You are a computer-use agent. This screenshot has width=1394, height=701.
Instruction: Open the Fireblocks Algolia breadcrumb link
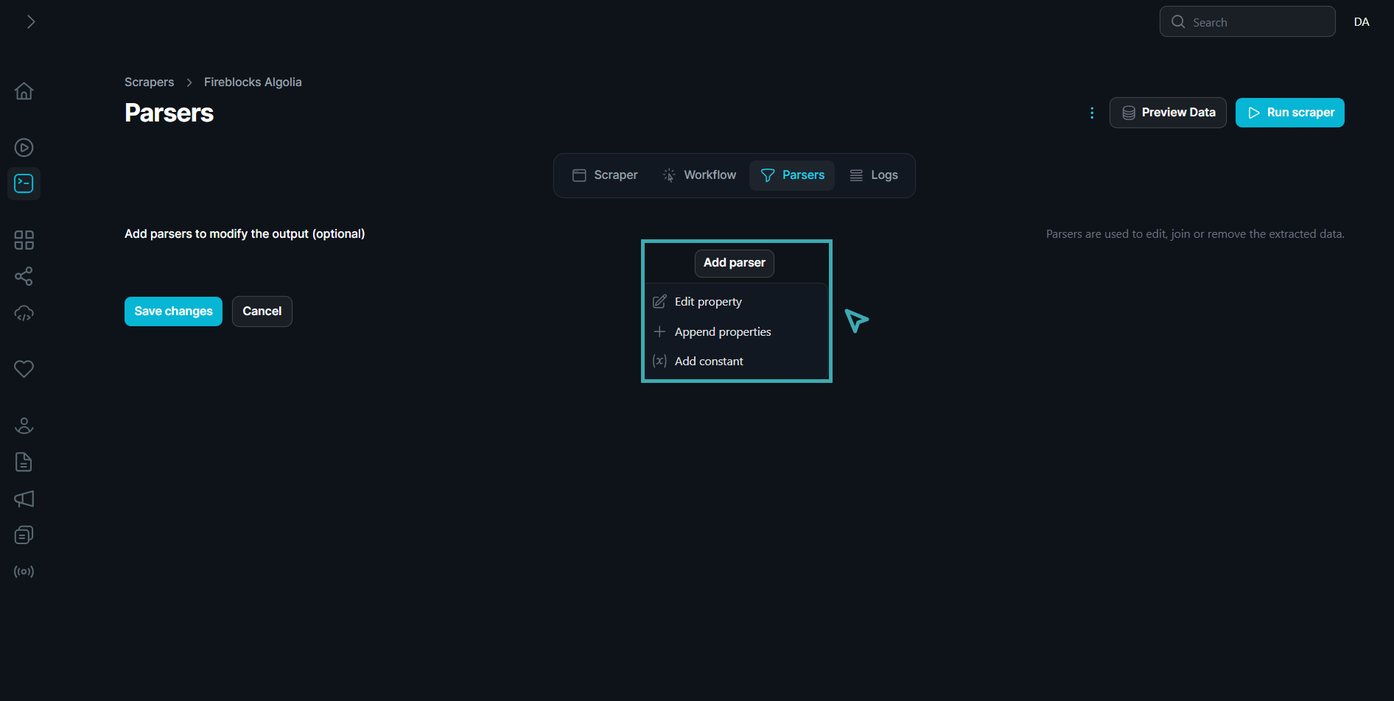[x=253, y=82]
